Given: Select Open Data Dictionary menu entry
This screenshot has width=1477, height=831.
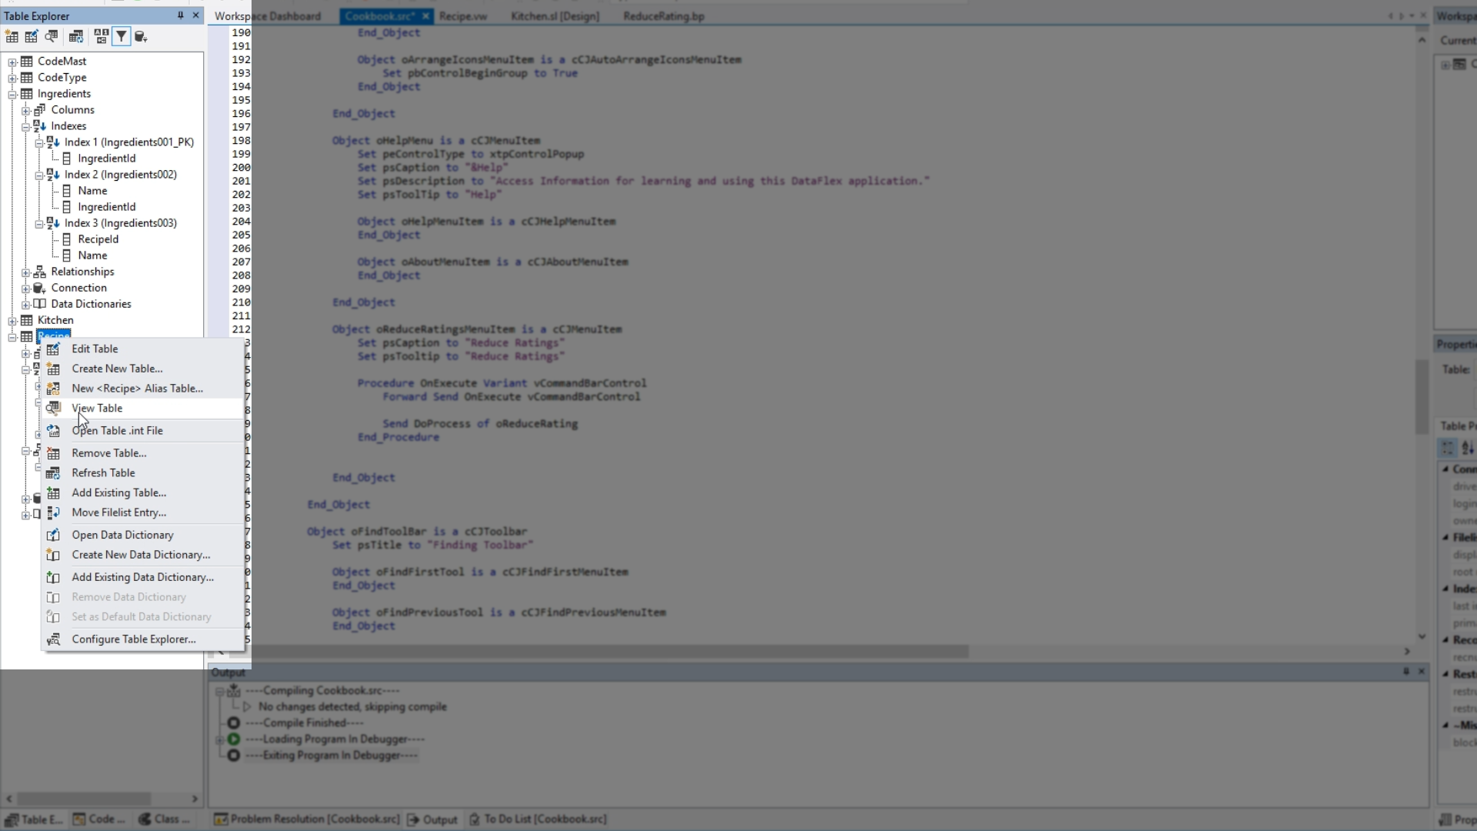Looking at the screenshot, I should [122, 535].
